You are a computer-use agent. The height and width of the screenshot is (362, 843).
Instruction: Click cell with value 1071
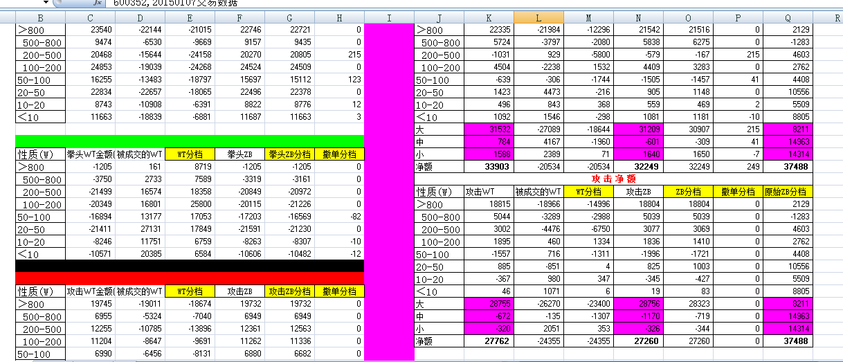[x=538, y=291]
